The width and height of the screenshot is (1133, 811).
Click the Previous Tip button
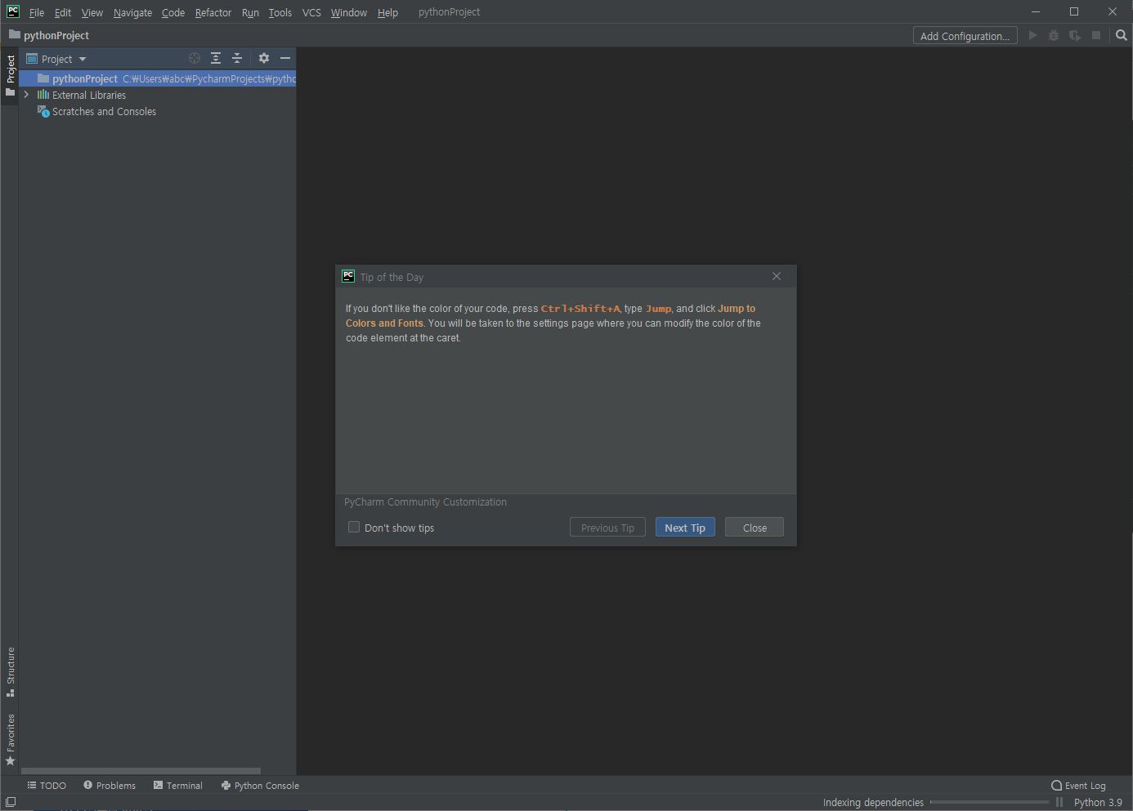click(607, 528)
